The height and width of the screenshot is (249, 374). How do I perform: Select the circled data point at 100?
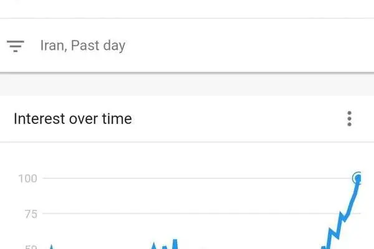(357, 178)
